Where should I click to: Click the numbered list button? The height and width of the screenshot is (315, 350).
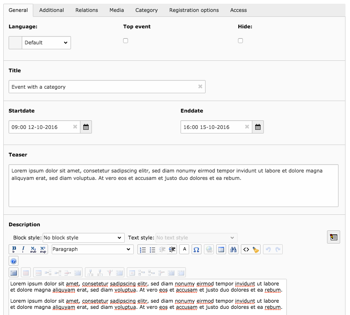[x=143, y=249]
